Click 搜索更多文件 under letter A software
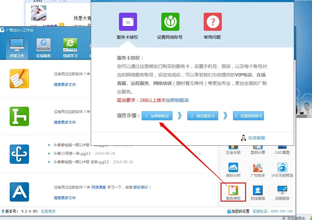 pos(65,198)
